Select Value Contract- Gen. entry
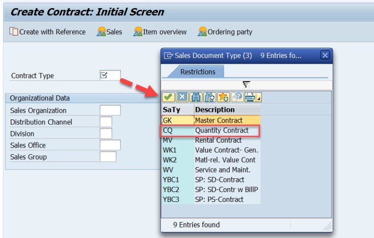Screen dimensions: 374x238 pyautogui.click(x=227, y=150)
